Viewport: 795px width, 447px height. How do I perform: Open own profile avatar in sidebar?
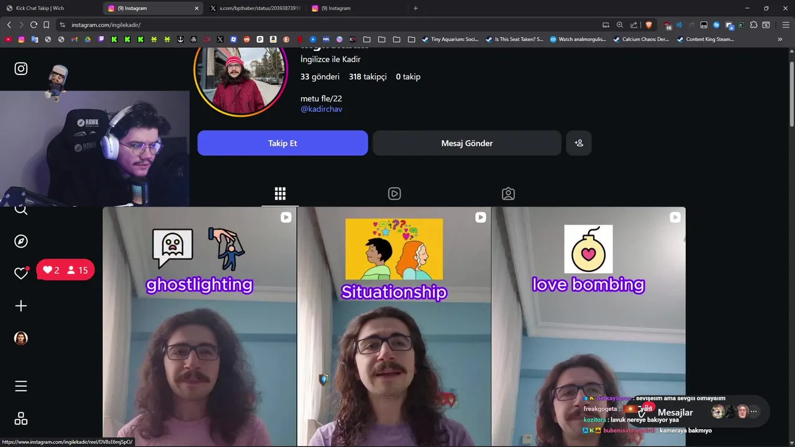tap(21, 338)
